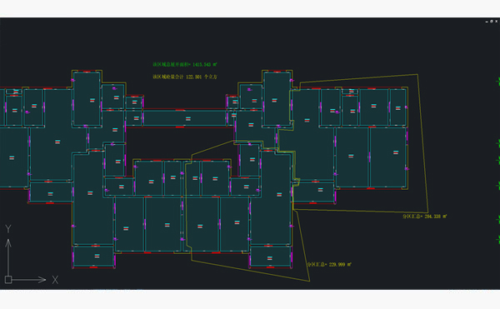Viewport: 500px width, 309px height.
Task: Select the topmost green marker at right edge
Action: [498, 81]
